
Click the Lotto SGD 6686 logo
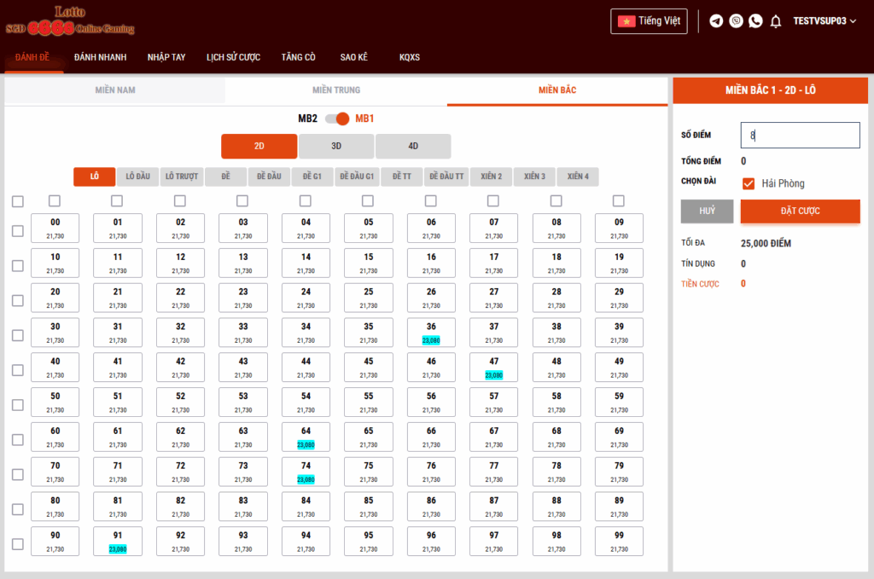tap(70, 21)
